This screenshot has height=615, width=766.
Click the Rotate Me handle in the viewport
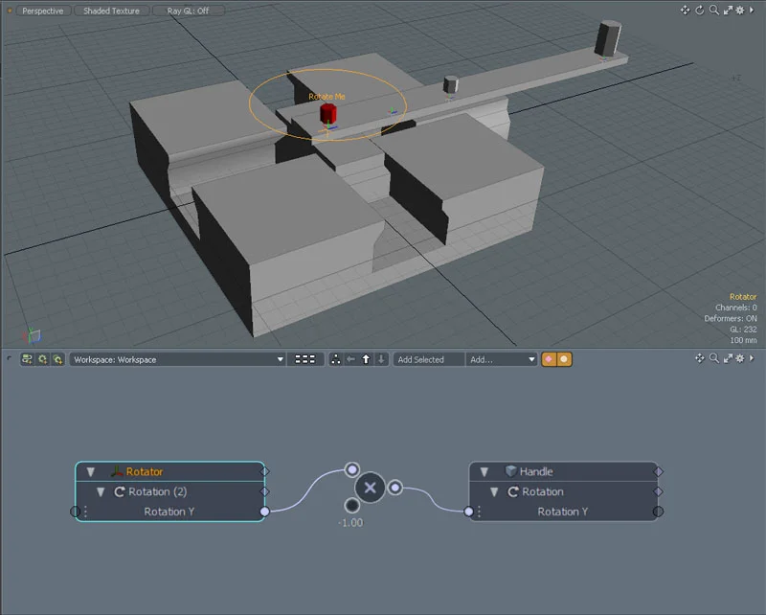328,111
